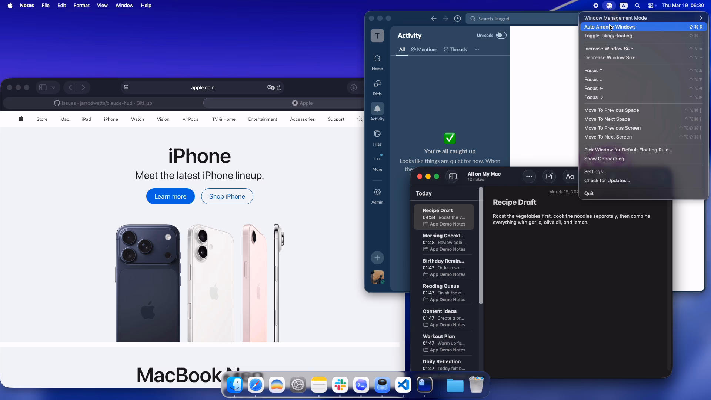Select the Recipe Draft note in the list

pyautogui.click(x=443, y=217)
